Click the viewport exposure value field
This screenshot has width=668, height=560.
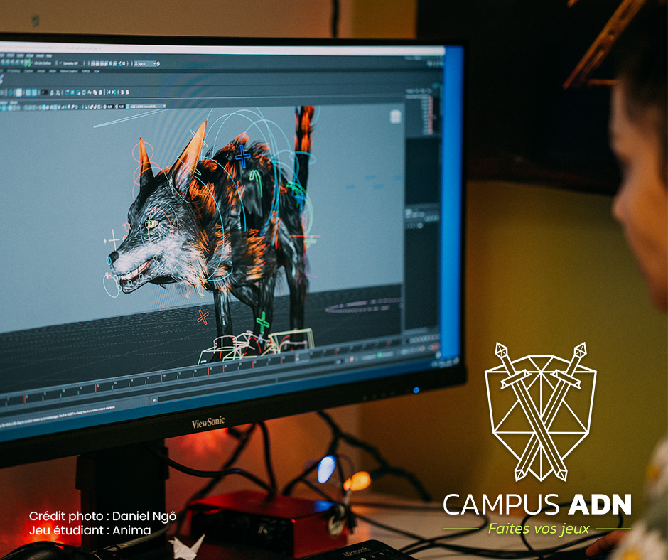(x=110, y=106)
